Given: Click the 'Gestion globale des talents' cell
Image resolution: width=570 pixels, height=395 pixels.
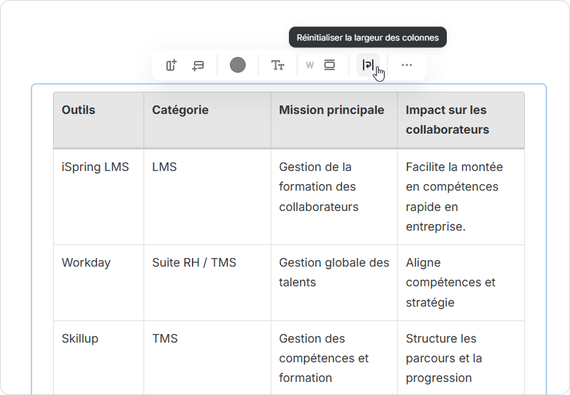Looking at the screenshot, I should click(333, 273).
